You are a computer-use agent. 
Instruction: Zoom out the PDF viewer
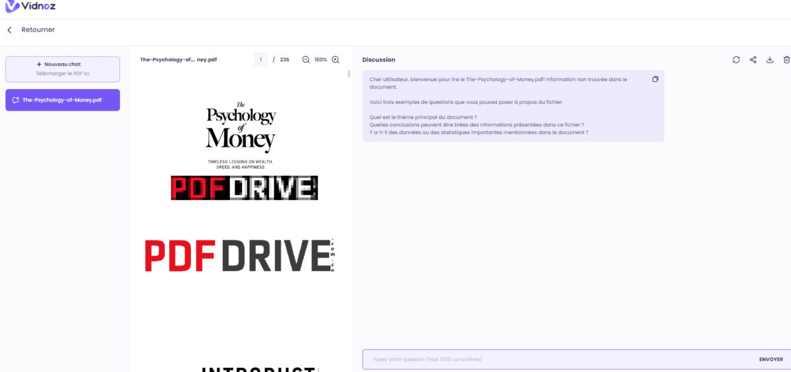(x=306, y=59)
